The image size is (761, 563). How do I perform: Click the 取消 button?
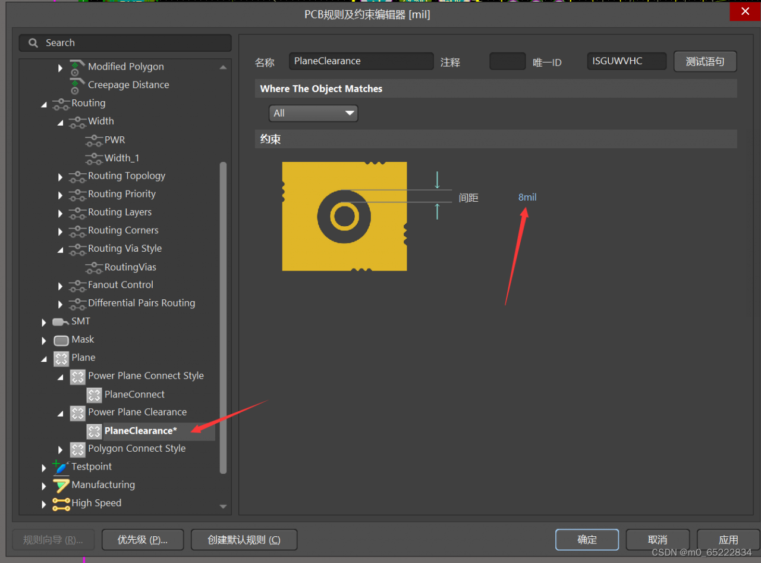[658, 540]
